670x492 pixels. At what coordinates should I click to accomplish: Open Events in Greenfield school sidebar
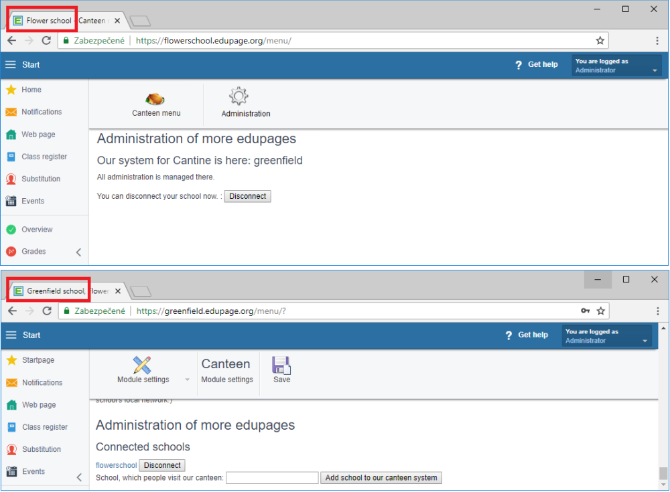(x=25, y=471)
